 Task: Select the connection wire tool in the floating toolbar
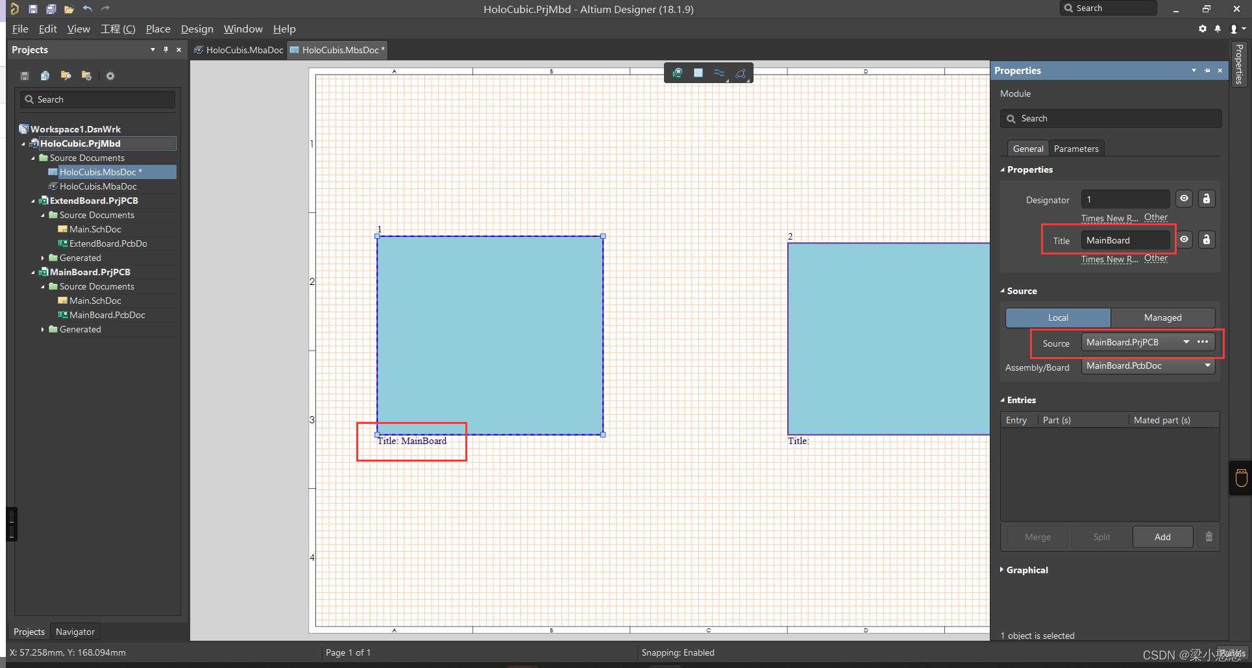pos(718,73)
